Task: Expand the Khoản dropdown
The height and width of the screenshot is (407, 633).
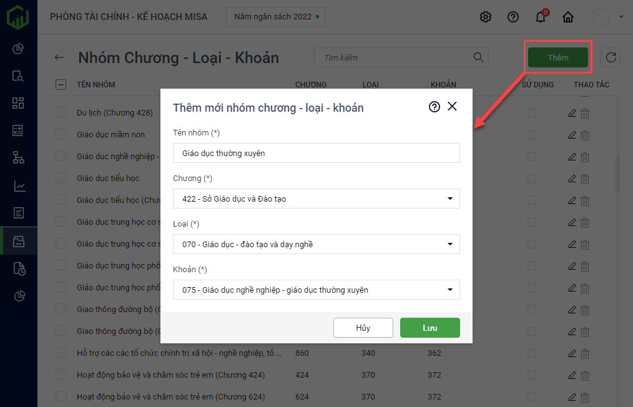Action: 449,290
